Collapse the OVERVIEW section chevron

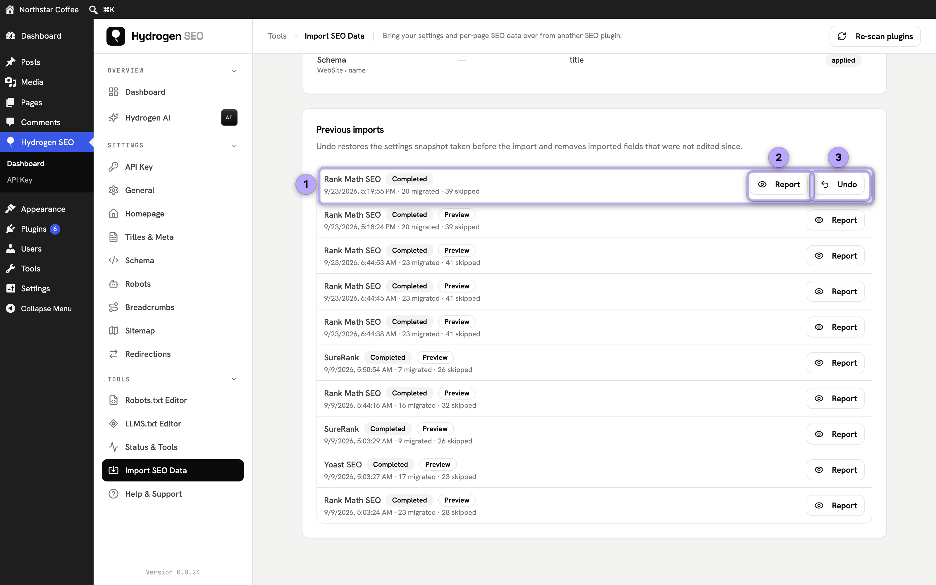click(x=234, y=70)
